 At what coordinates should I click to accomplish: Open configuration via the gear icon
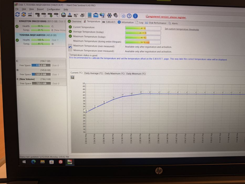110,15
